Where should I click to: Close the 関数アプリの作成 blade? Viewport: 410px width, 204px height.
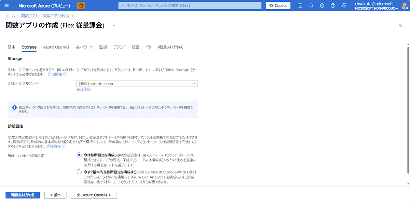[x=400, y=25]
